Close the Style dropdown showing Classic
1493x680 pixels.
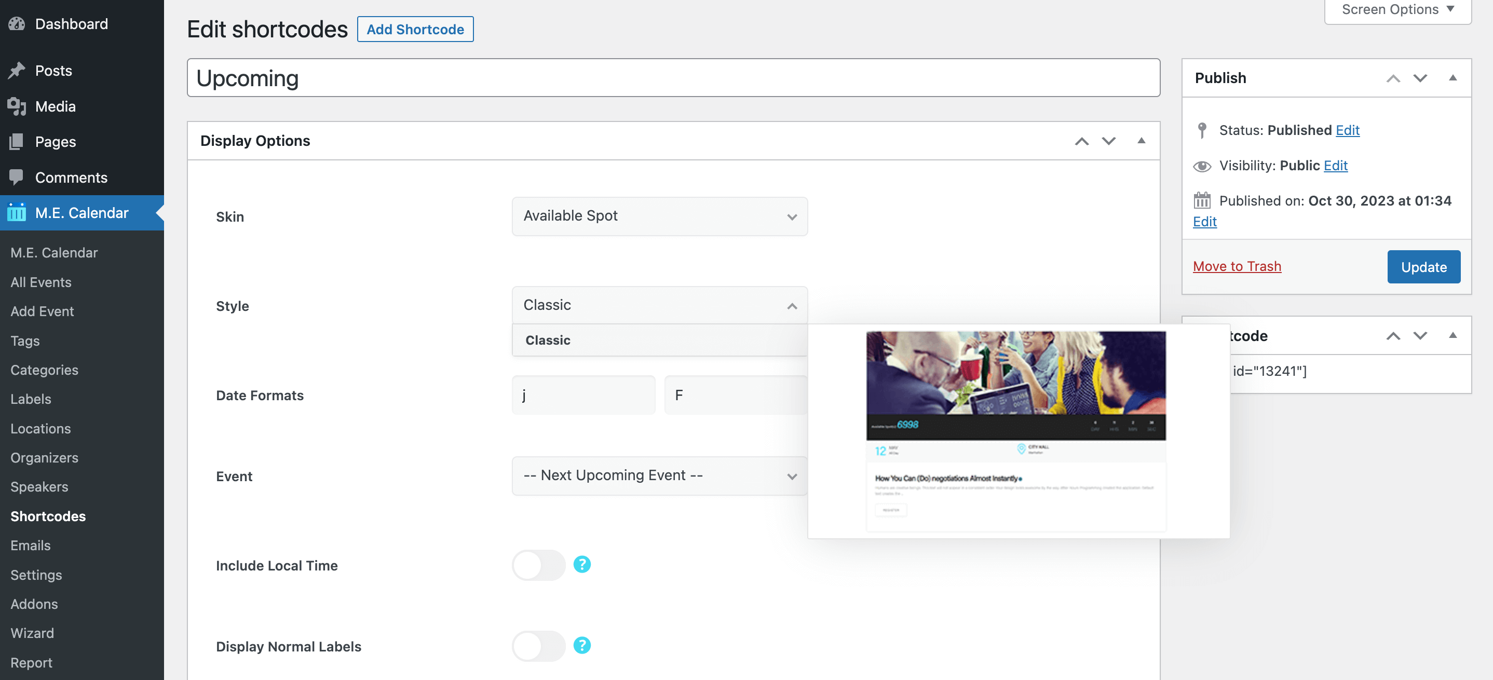660,306
